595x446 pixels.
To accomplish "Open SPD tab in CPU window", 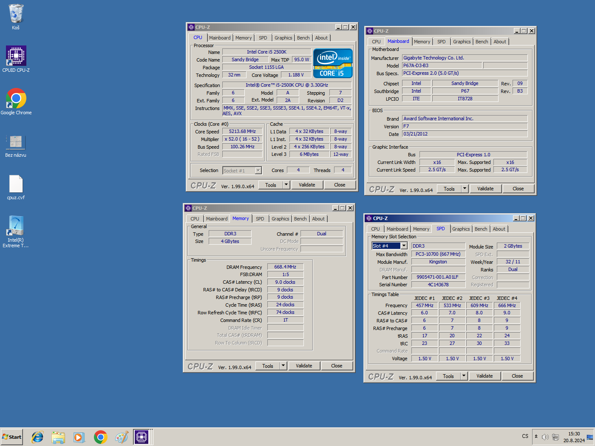I will pyautogui.click(x=263, y=38).
